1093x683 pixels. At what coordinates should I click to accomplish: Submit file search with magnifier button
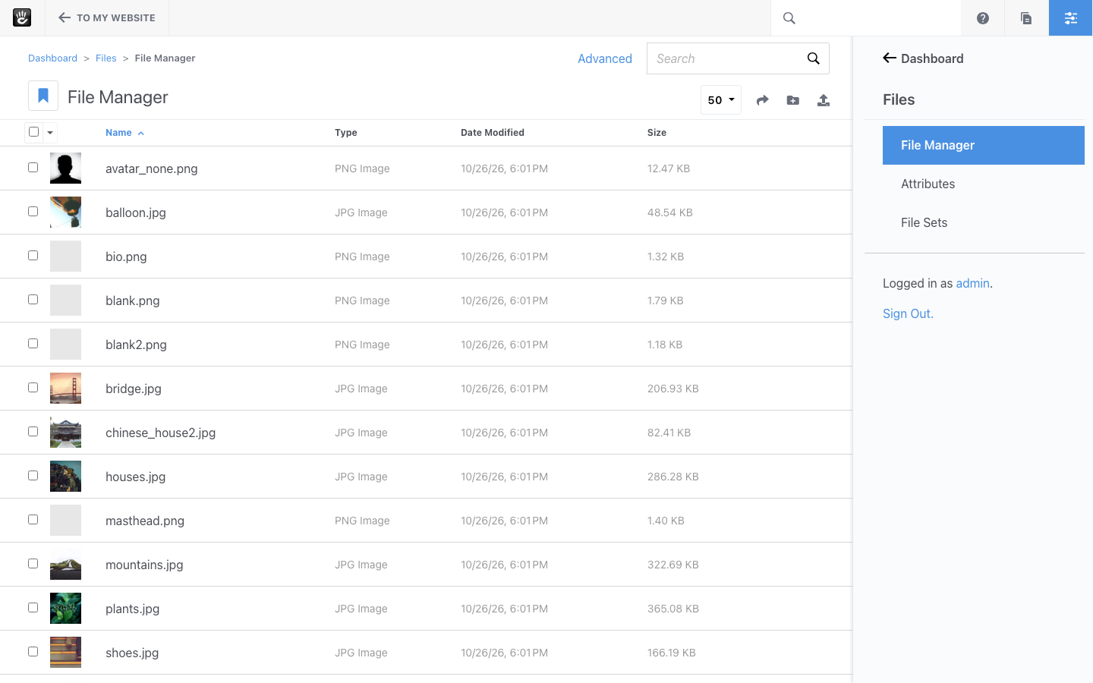pos(814,58)
